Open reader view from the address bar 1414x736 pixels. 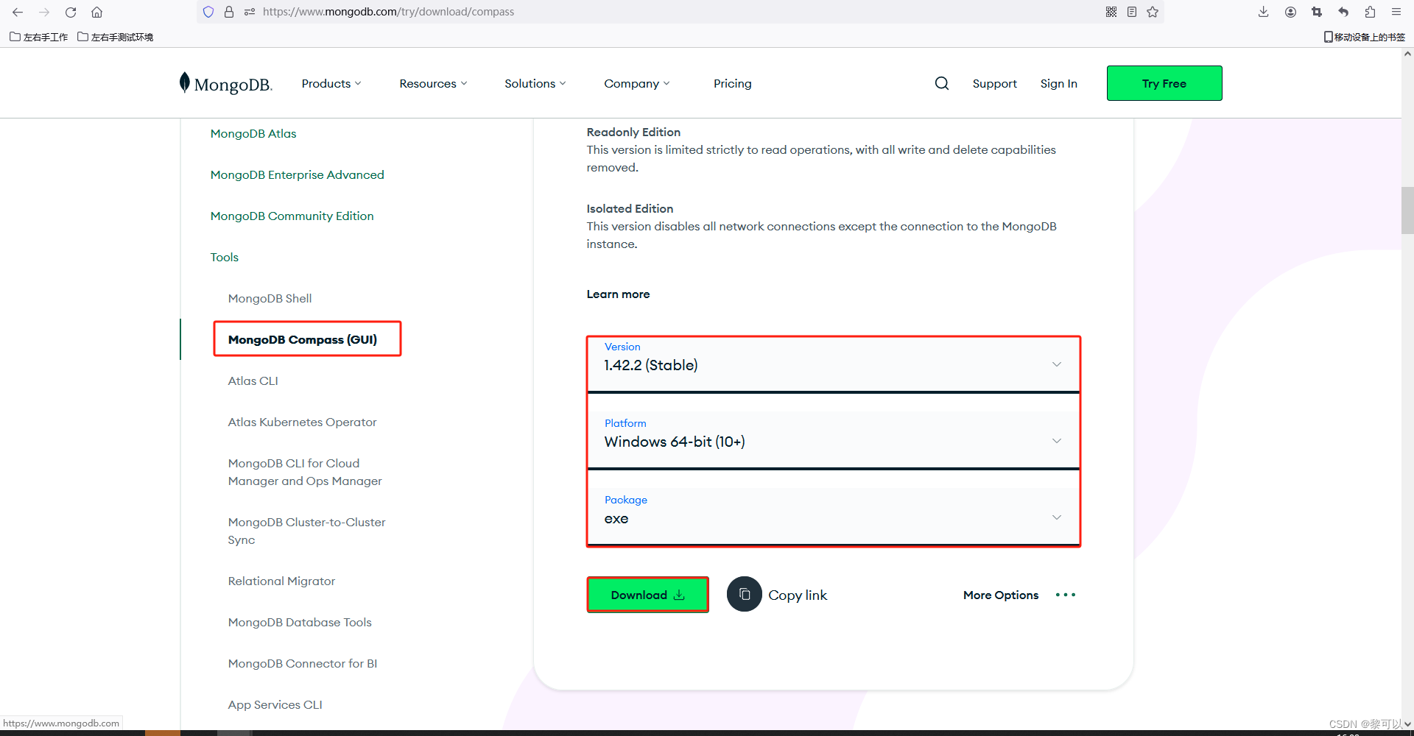(x=1131, y=12)
